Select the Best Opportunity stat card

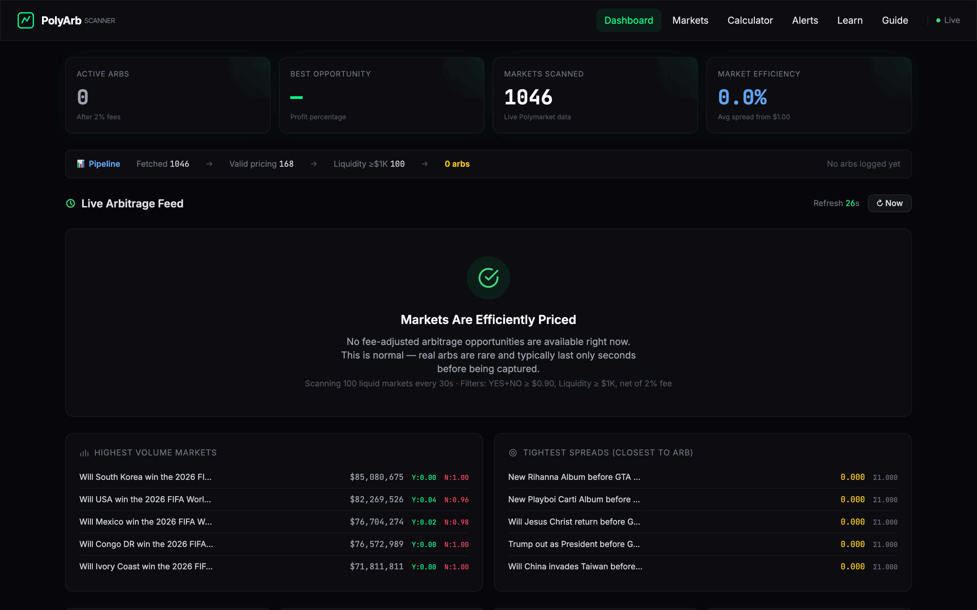pyautogui.click(x=381, y=95)
